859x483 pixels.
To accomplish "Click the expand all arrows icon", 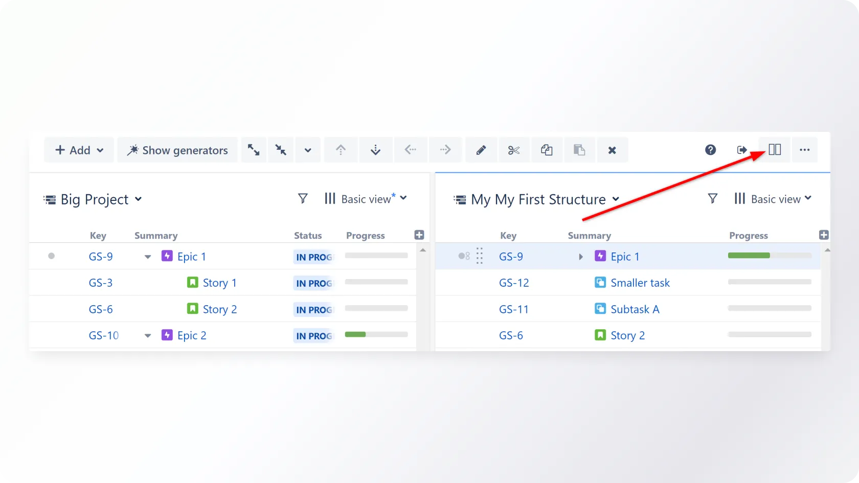I will (254, 150).
